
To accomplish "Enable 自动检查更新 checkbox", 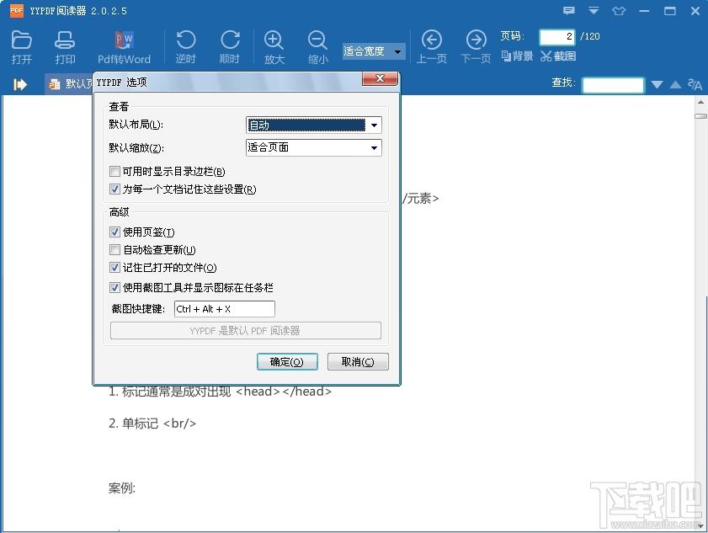I will (x=114, y=249).
